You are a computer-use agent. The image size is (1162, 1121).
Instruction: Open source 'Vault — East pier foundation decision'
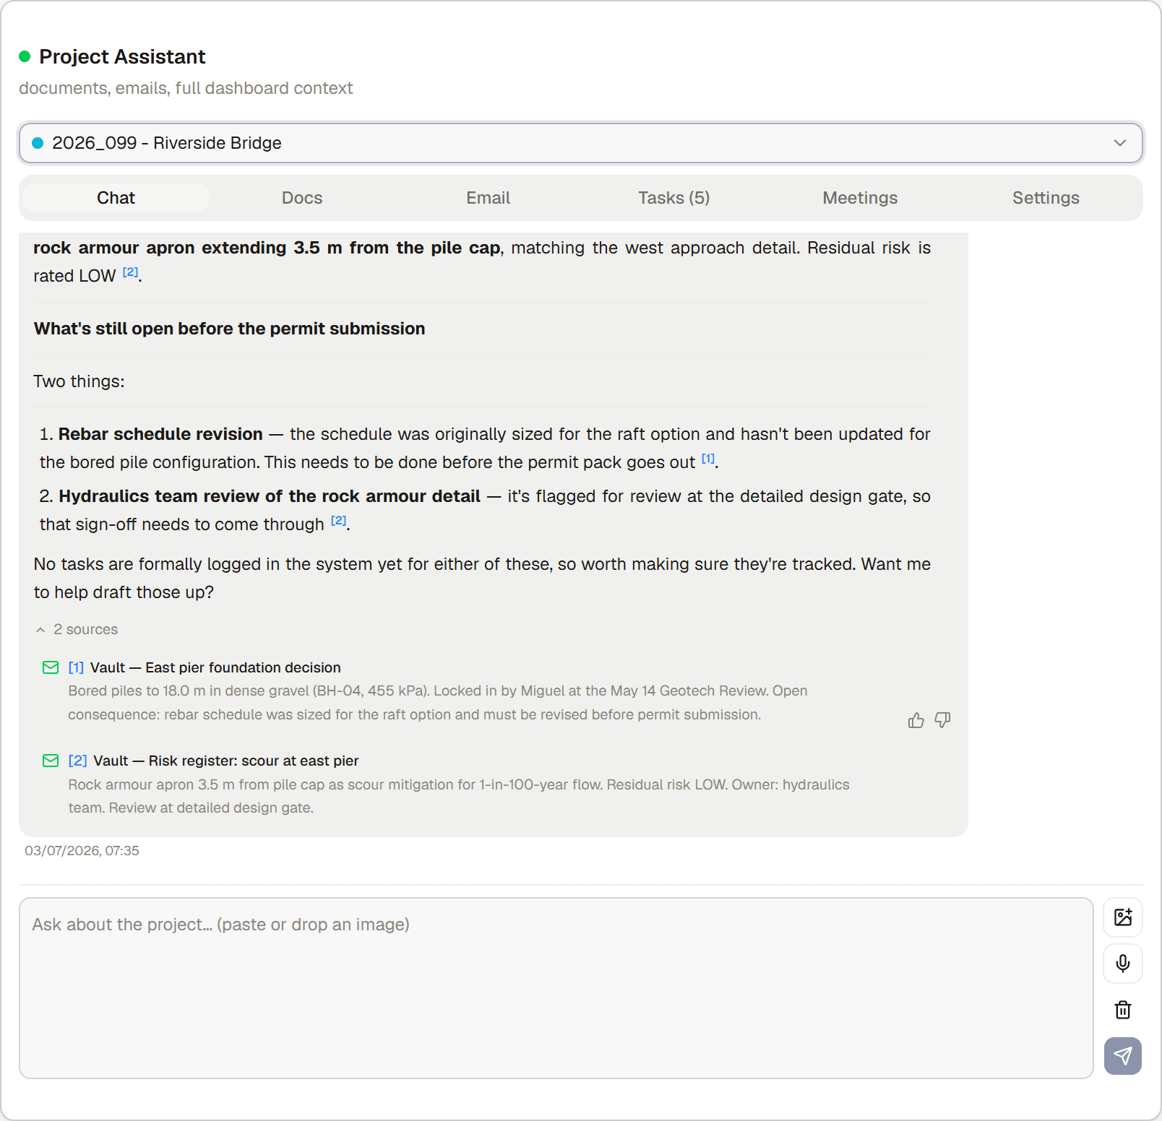215,667
